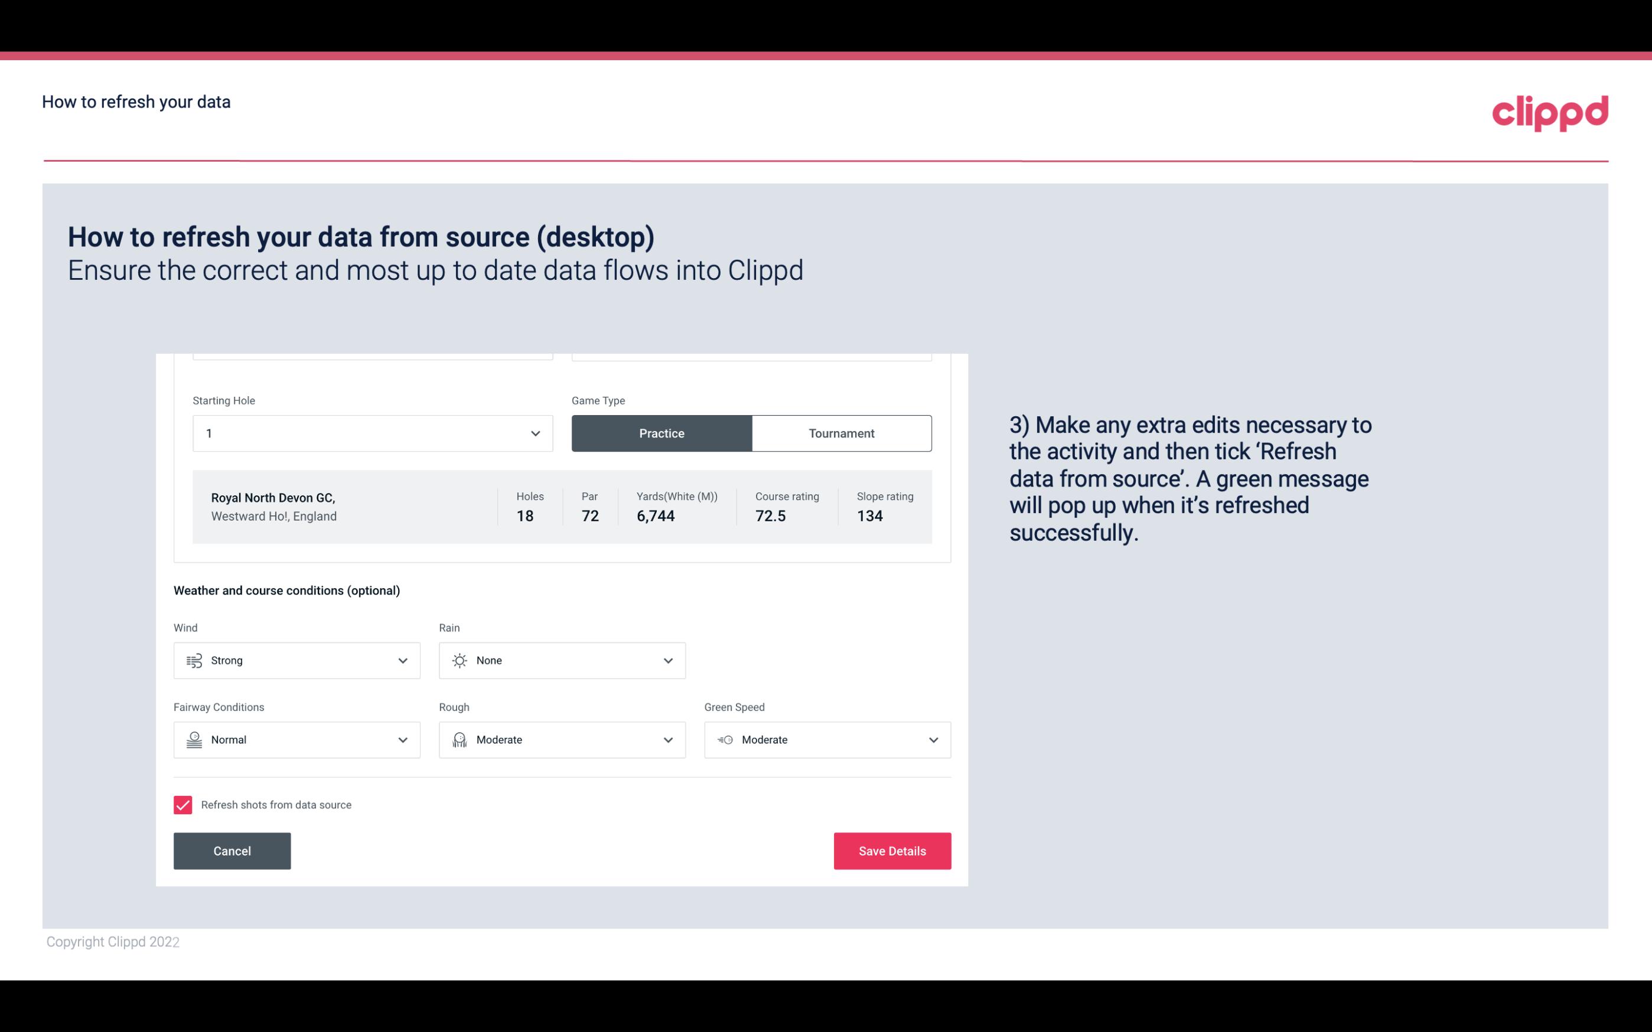
Task: Expand the Starting Hole dropdown
Action: (x=534, y=433)
